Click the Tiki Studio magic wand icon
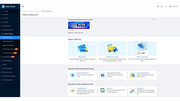The height and width of the screenshot is (101, 180). (132, 90)
